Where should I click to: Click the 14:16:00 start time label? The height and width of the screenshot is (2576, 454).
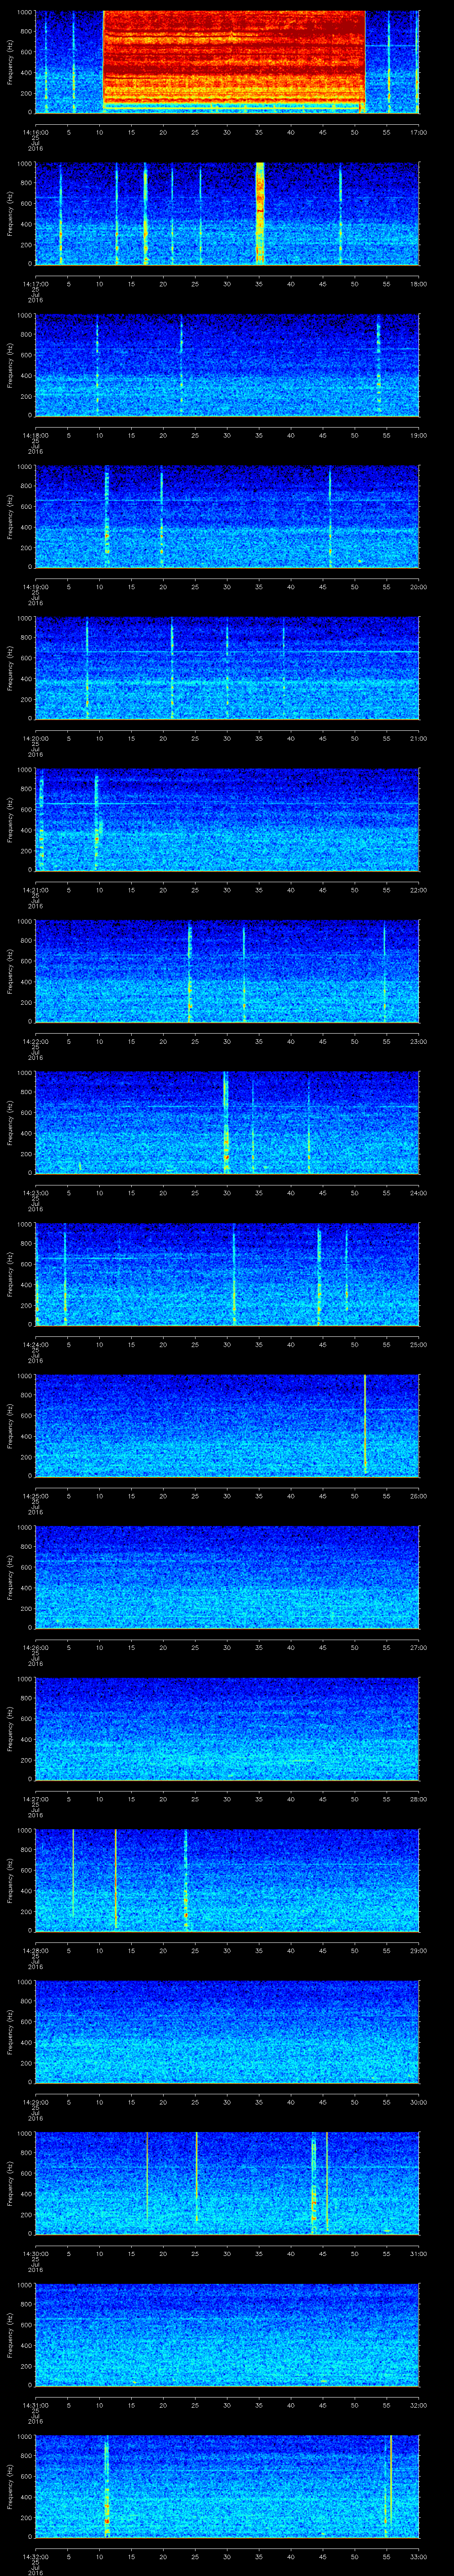tap(35, 132)
